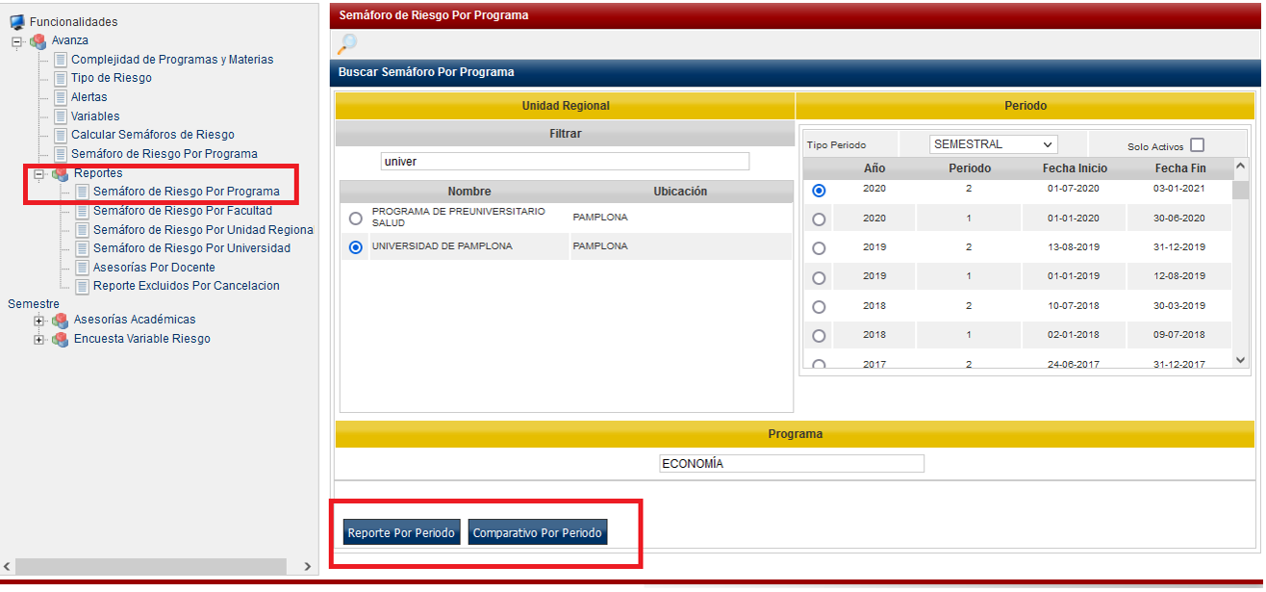Click document icon next to Alertas
Viewport: 1266px width, 592px height.
61,97
